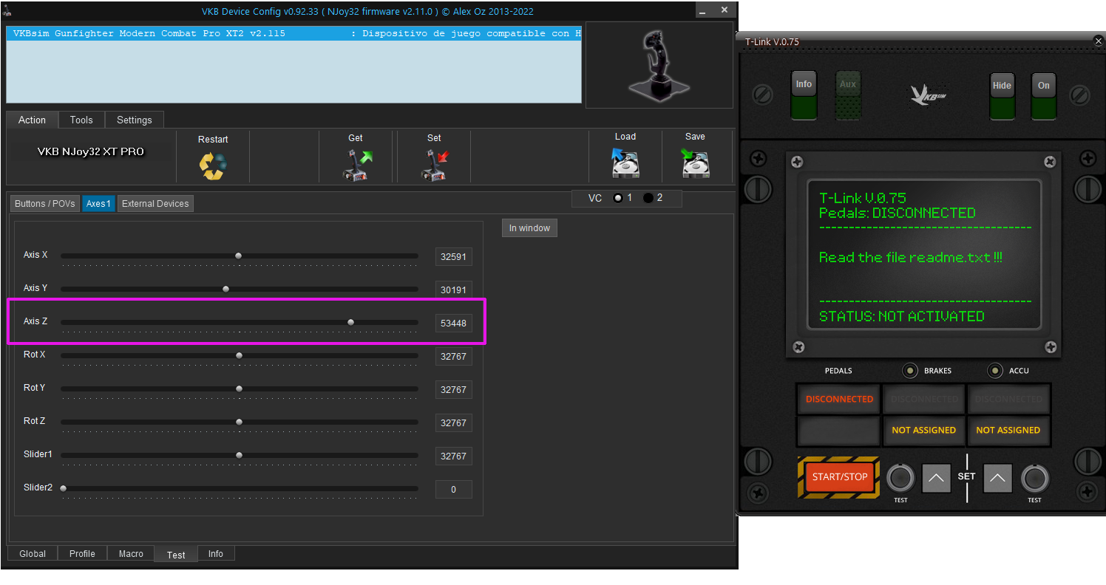Toggle the Info switch in T-Link
The image size is (1106, 585).
[x=804, y=95]
